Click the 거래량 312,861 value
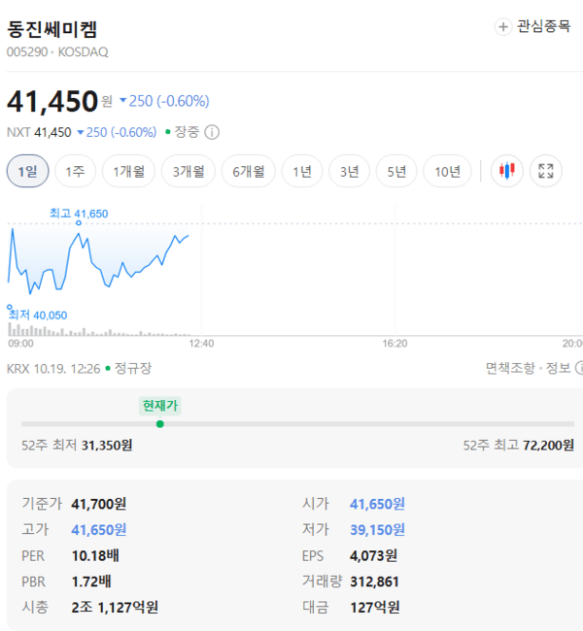This screenshot has height=631, width=583. [374, 581]
